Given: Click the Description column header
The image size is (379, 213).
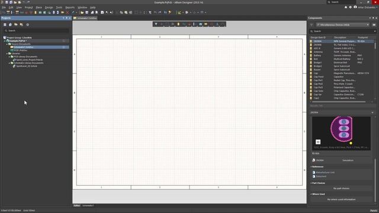Looking at the screenshot, I should (340, 38).
